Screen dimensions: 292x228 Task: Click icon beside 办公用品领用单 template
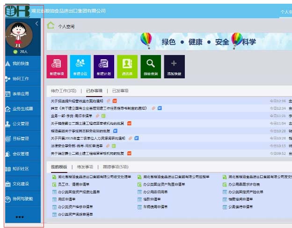139,192
